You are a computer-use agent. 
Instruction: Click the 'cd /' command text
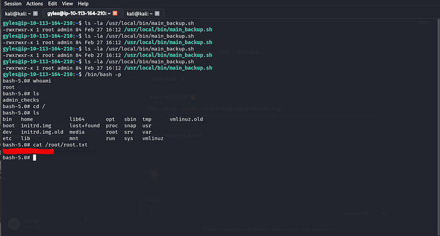(x=39, y=107)
